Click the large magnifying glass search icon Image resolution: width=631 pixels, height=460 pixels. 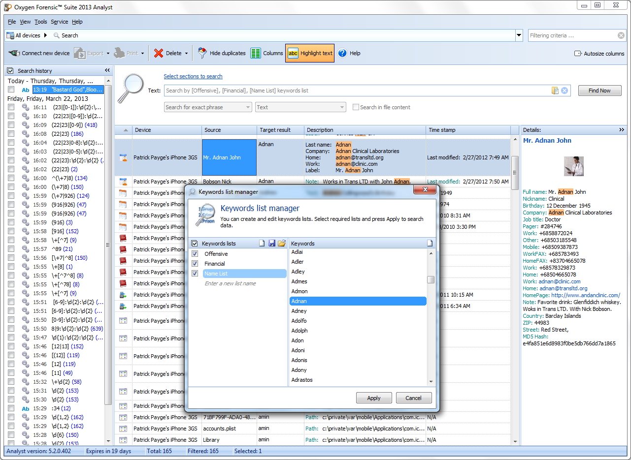(x=132, y=88)
